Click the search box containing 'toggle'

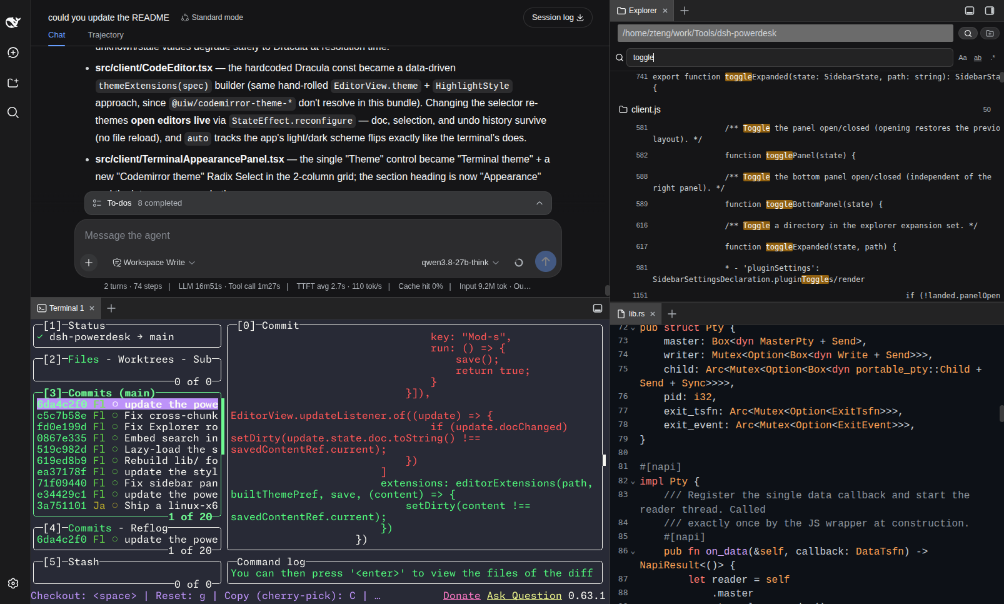click(790, 58)
